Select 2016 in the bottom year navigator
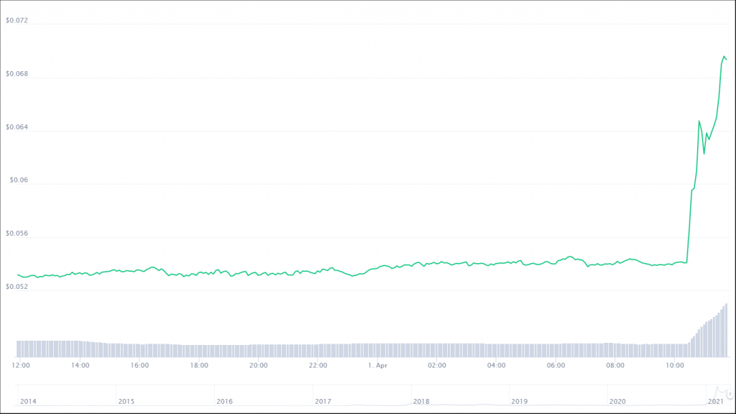This screenshot has width=736, height=414. 225,401
